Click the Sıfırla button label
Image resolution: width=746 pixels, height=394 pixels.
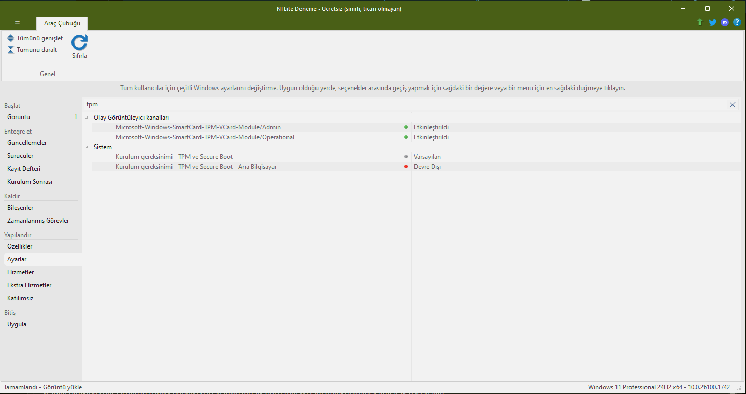pos(79,56)
